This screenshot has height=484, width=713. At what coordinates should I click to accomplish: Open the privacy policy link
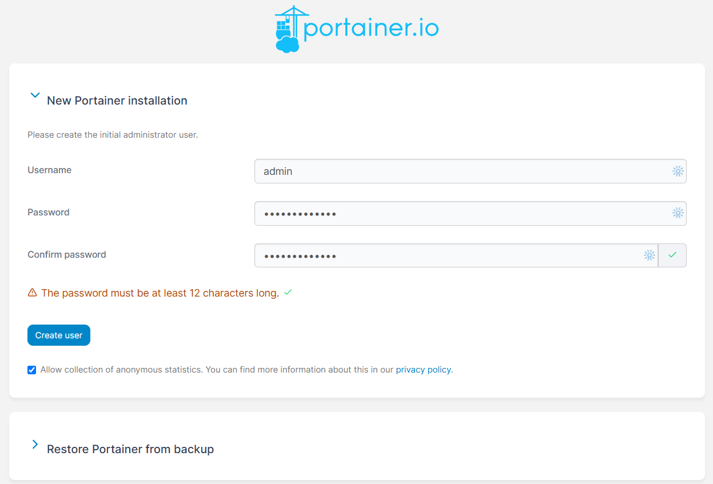(x=423, y=370)
